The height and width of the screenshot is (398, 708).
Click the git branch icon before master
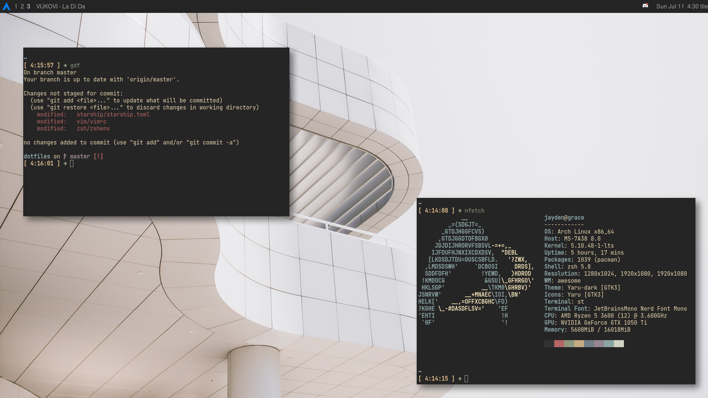point(65,156)
